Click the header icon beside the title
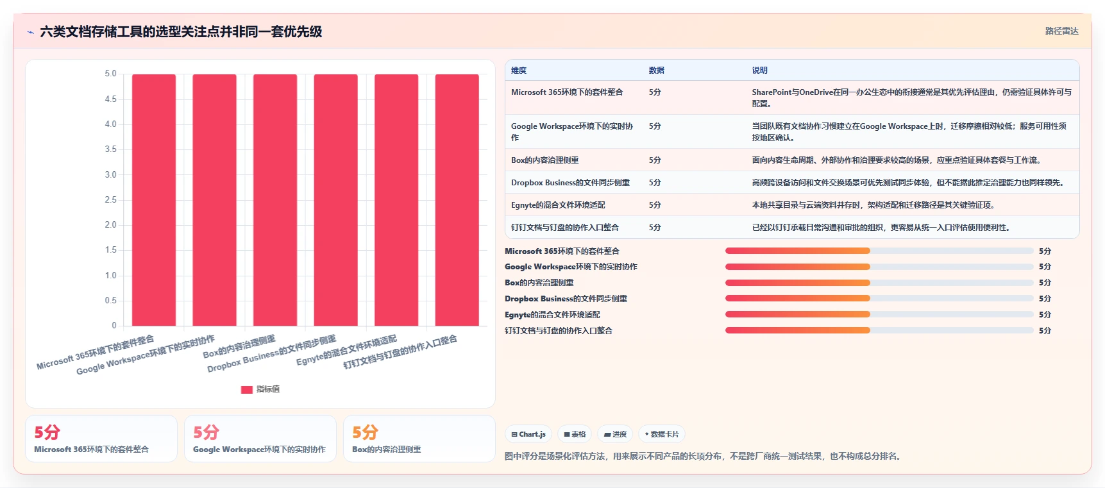Image resolution: width=1105 pixels, height=488 pixels. [x=30, y=32]
